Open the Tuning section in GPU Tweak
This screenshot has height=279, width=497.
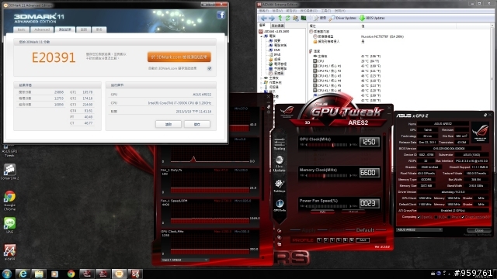pyautogui.click(x=280, y=143)
